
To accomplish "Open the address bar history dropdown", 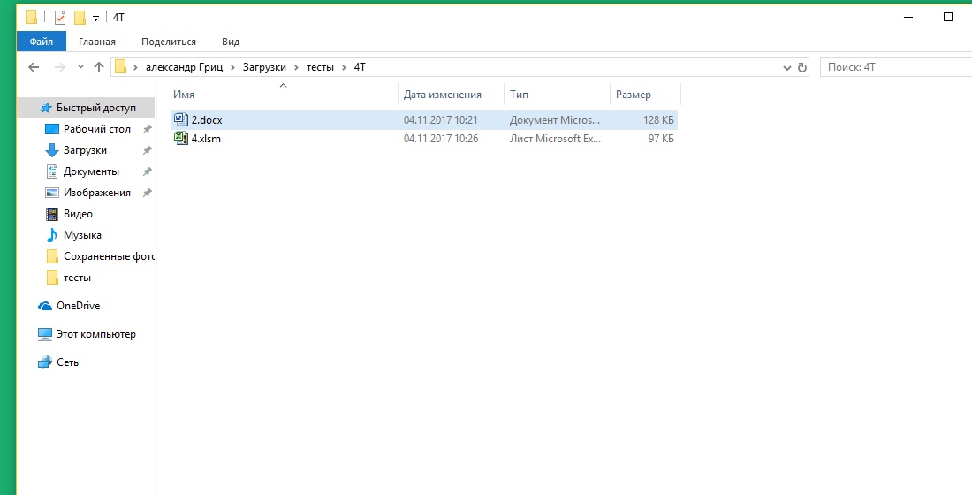I will coord(787,67).
